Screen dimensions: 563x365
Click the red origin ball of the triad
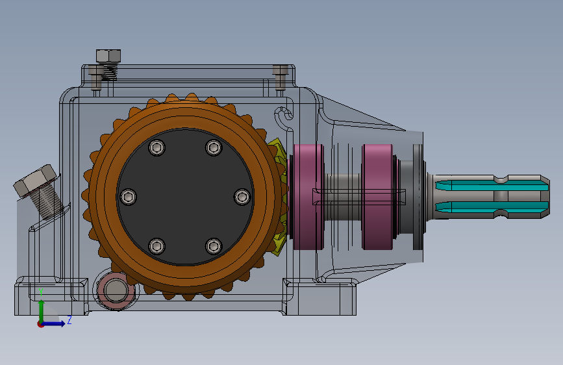click(x=40, y=324)
